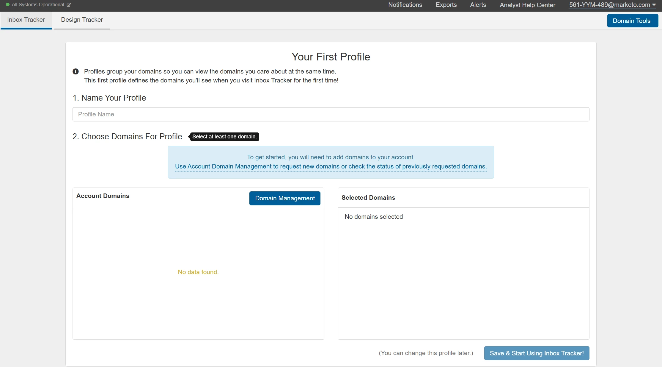Select the Inbox Tracker tab
The height and width of the screenshot is (367, 662).
[x=26, y=20]
